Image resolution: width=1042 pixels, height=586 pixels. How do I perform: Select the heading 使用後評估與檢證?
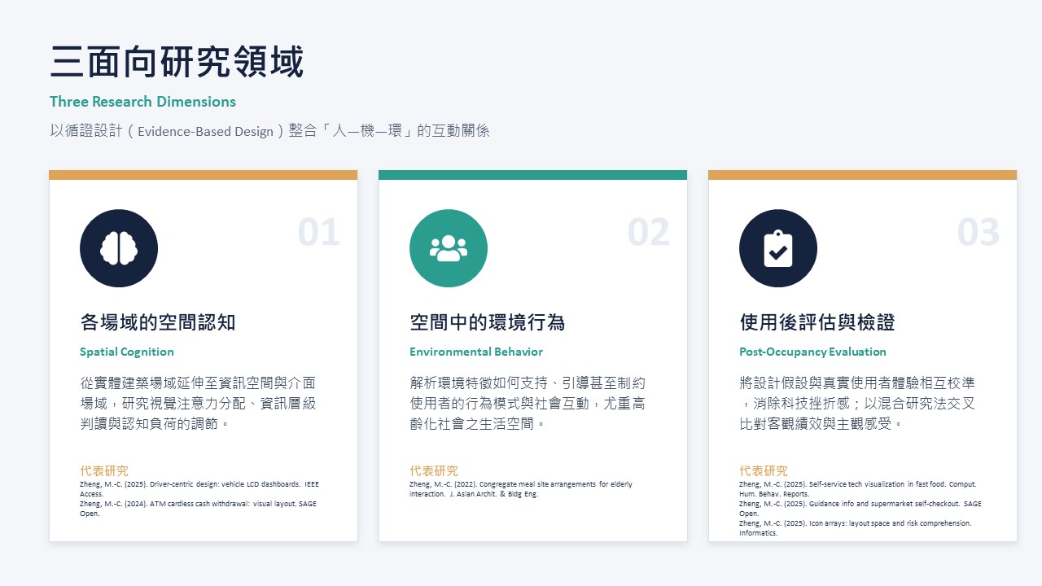click(817, 322)
